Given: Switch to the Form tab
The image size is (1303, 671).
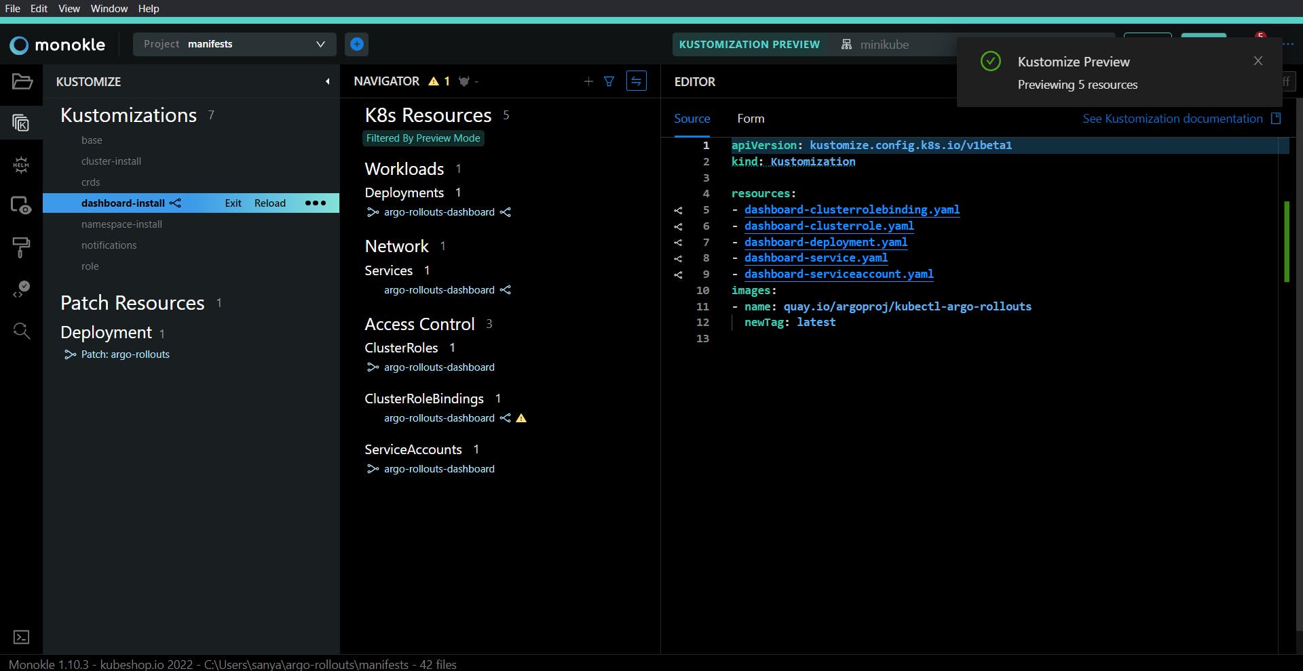Looking at the screenshot, I should pos(751,119).
